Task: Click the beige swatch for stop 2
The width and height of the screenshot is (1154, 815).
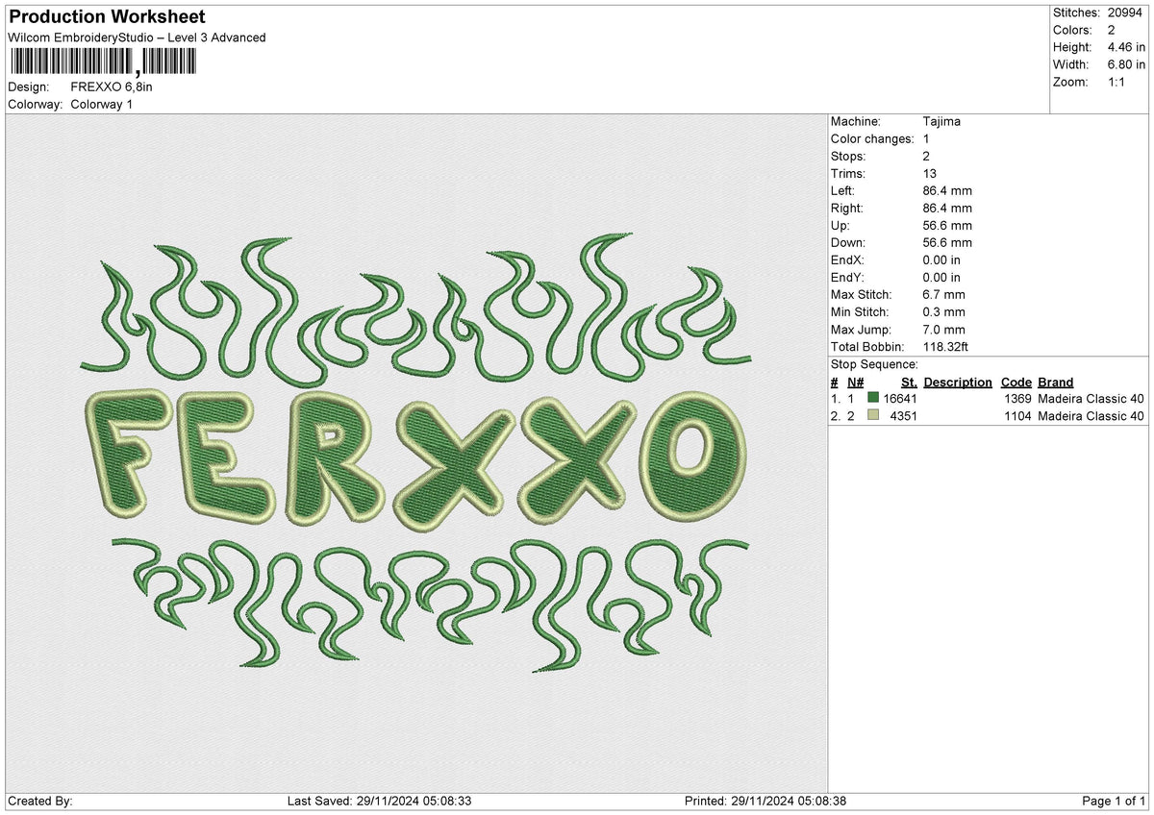Action: point(873,416)
